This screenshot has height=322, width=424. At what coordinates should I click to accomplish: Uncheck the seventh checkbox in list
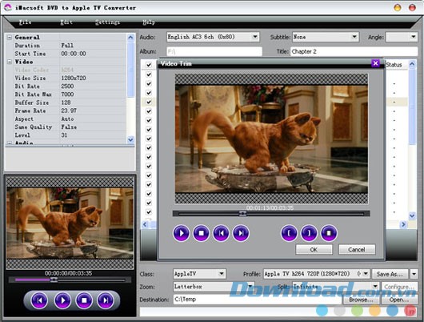coord(149,120)
